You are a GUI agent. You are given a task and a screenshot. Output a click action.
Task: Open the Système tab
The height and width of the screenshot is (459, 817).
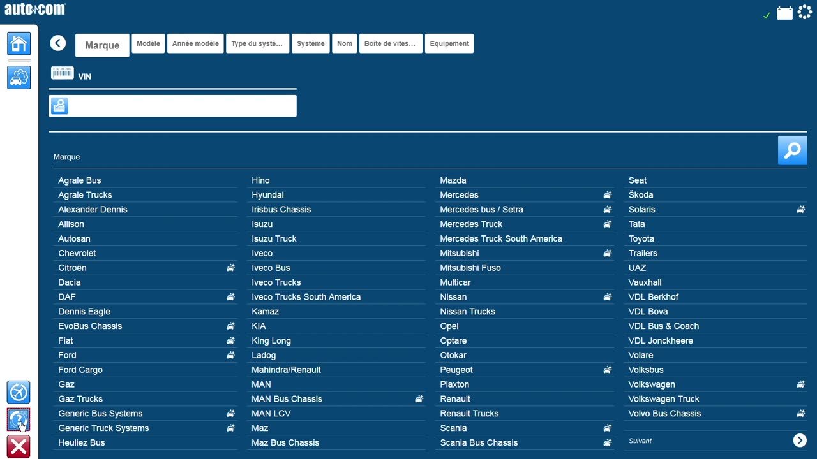point(311,43)
